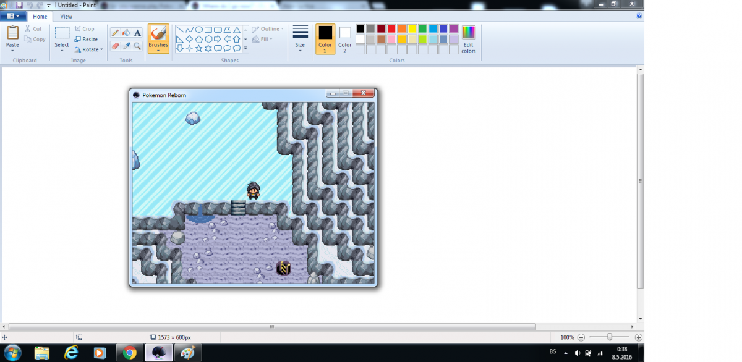Pick the Right arrow shape

pos(218,39)
